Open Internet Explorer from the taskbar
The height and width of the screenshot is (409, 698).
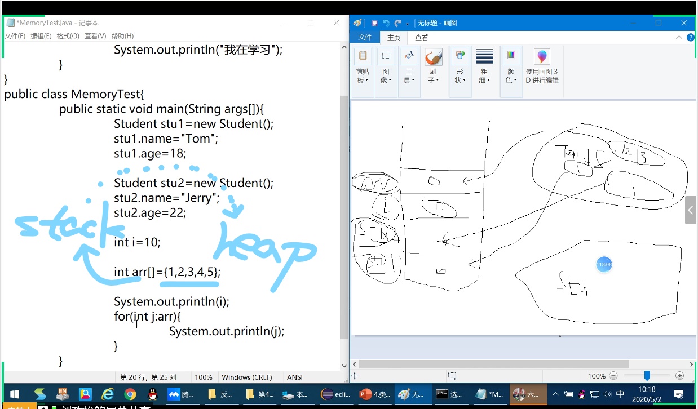(108, 394)
